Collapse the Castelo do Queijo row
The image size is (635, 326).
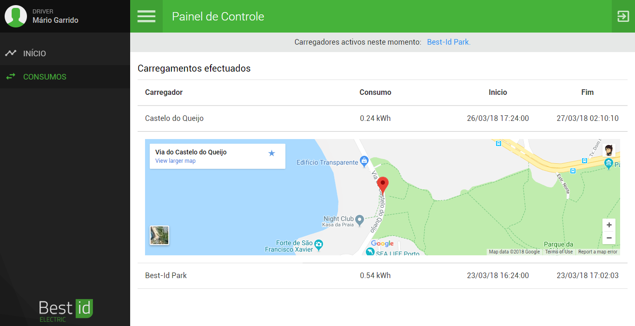tap(383, 119)
